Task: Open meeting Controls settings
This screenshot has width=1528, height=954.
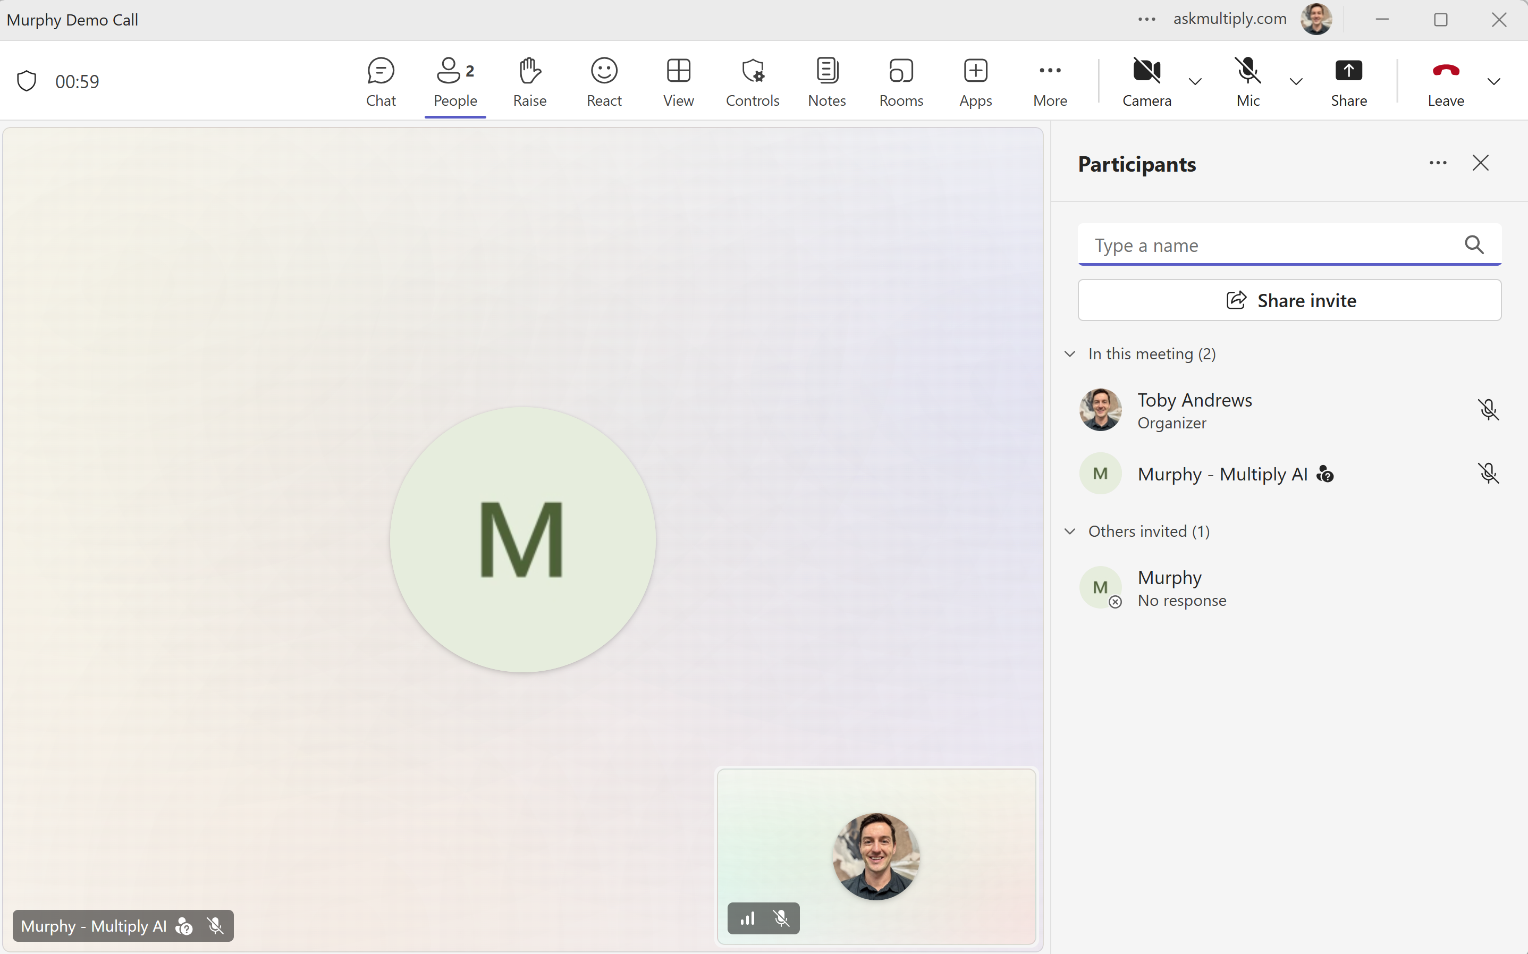Action: (x=753, y=81)
